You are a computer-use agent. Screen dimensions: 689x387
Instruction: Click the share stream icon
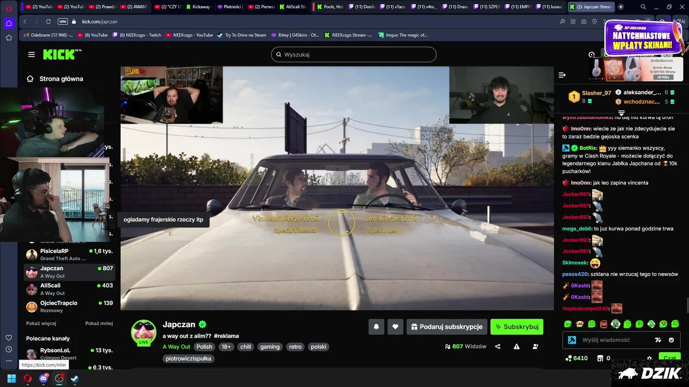pos(497,347)
